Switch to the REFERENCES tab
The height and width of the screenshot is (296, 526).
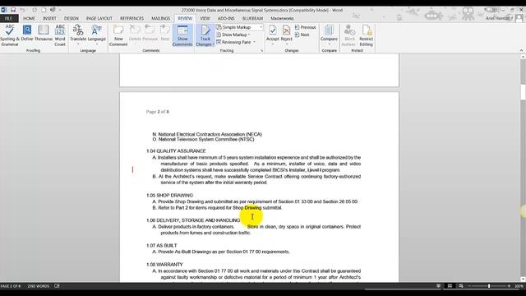(x=131, y=18)
